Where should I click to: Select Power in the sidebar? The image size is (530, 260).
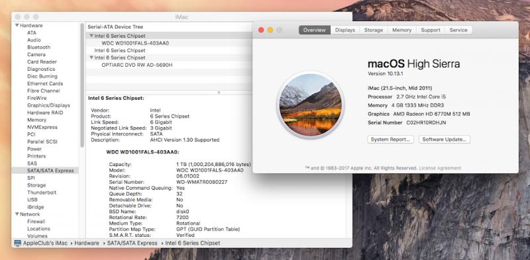coord(34,149)
